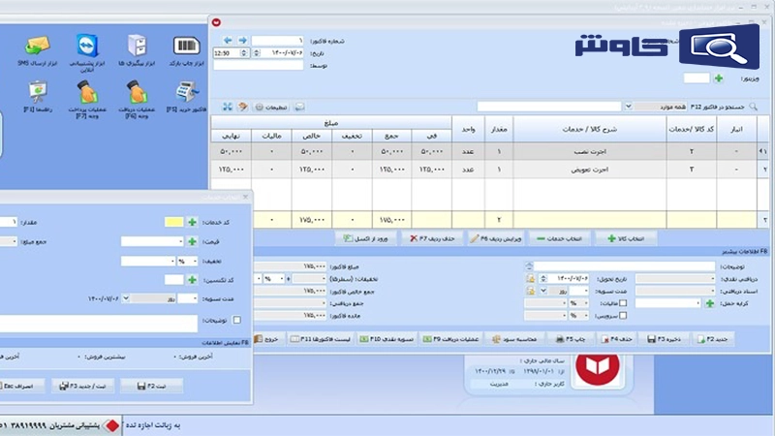Click the red diamond customer support icon
Screen dimensions: 775x436
[112, 425]
